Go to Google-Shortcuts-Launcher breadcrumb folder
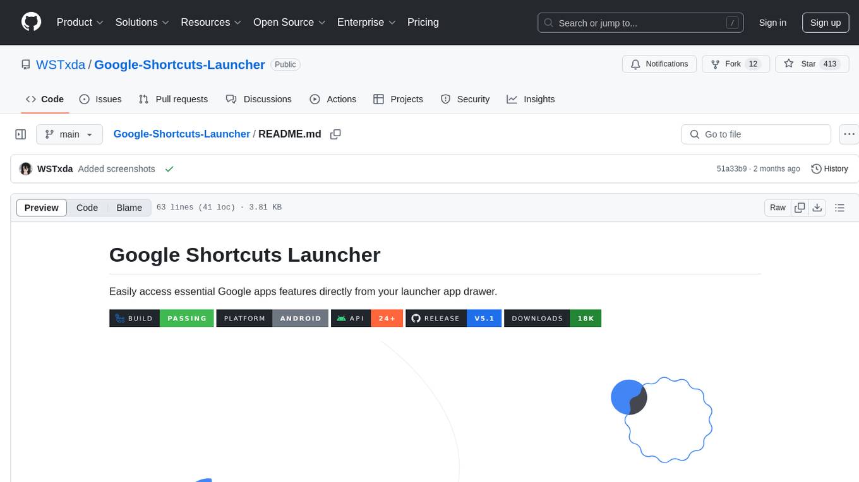This screenshot has height=482, width=859. 182,134
